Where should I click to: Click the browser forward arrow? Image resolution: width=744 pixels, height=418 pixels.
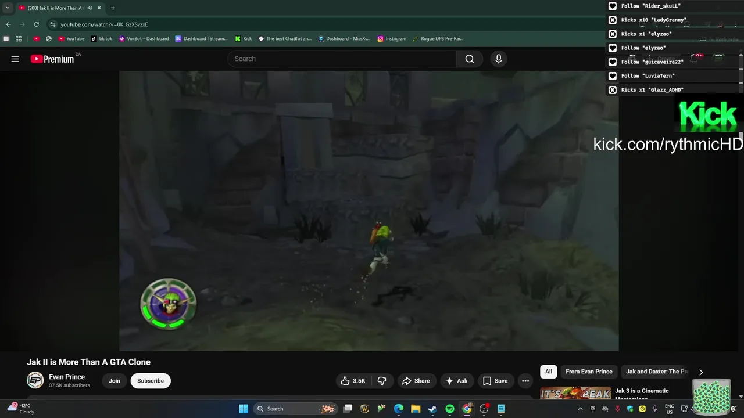[22, 24]
